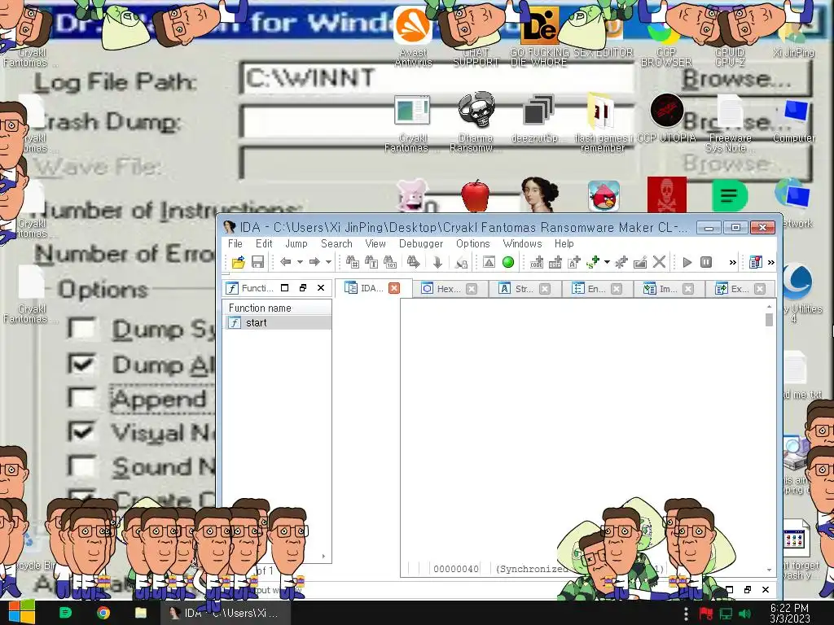Viewport: 834px width, 625px height.
Task: Click the Function name column header
Action: [277, 308]
